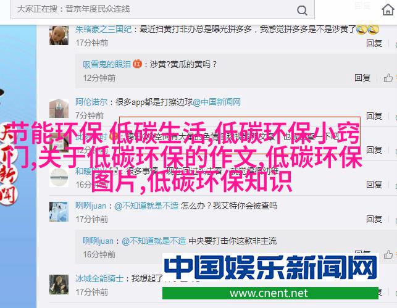The height and width of the screenshot is (308, 397).
Task: Focus the search box showing 普京年度民众连线
Action: point(162,9)
